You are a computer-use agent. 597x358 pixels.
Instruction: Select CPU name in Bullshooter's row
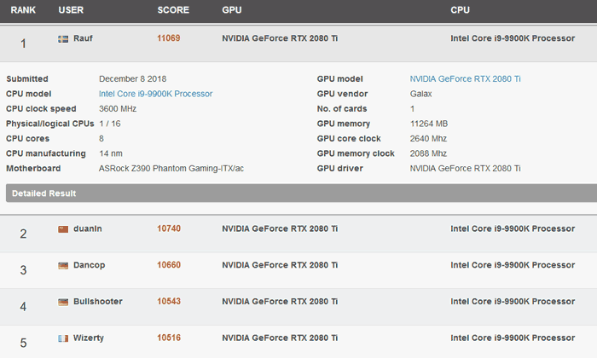coord(513,302)
